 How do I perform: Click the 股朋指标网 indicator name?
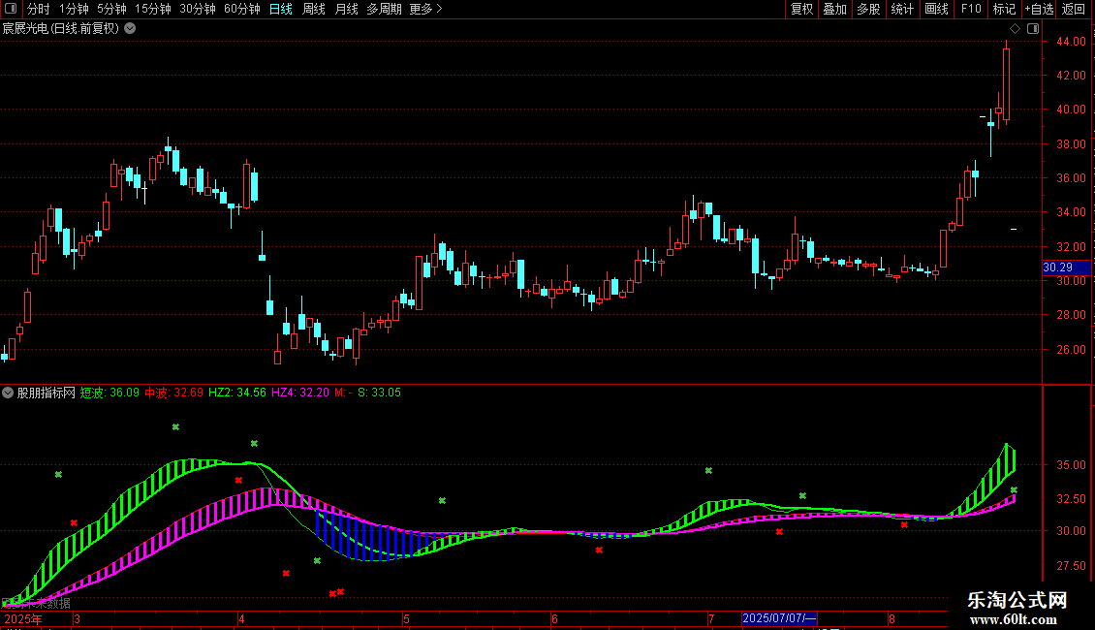(x=47, y=393)
